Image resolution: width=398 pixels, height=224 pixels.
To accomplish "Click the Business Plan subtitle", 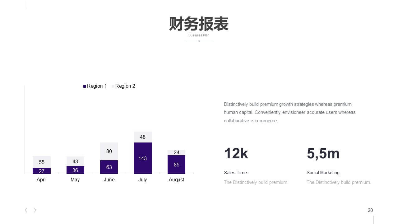I will pyautogui.click(x=199, y=35).
